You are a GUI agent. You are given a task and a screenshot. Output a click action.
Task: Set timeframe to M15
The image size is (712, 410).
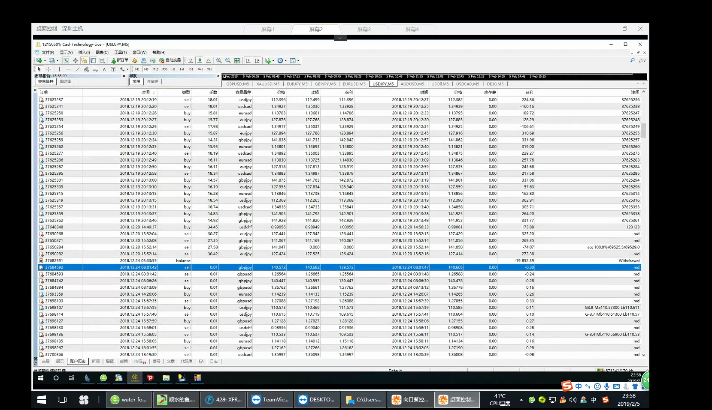(155, 69)
